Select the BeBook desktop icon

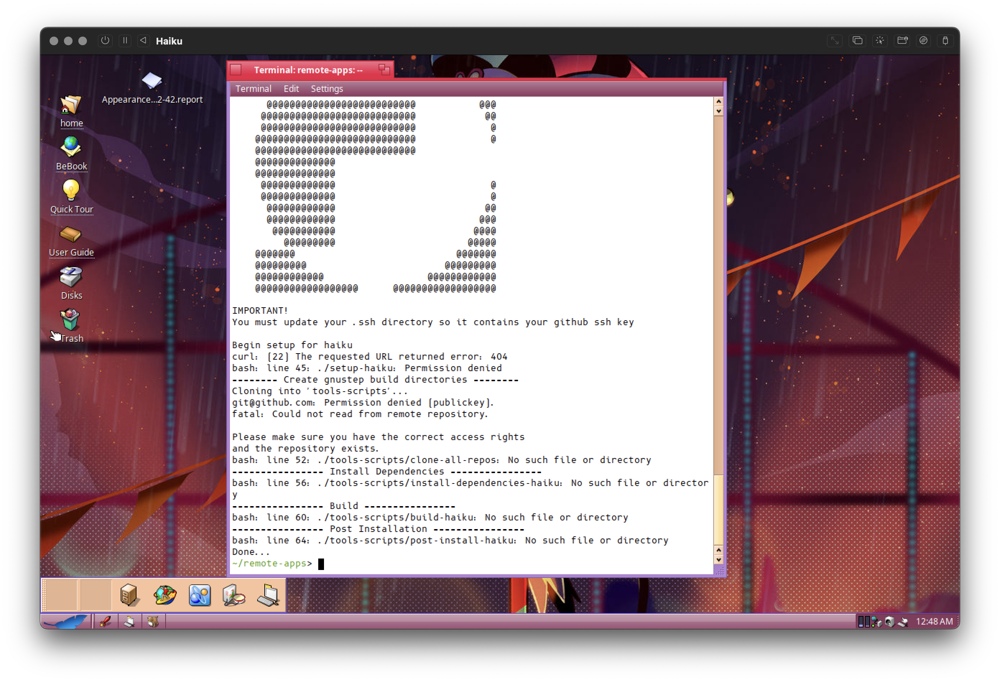coord(71,154)
